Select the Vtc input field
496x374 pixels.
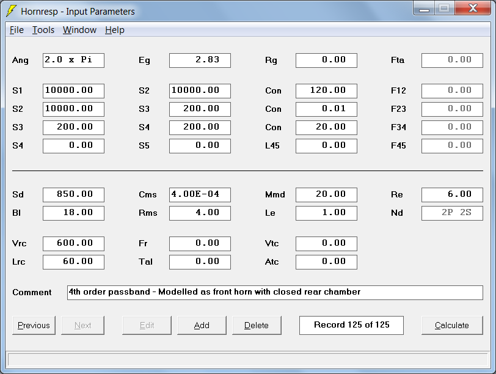(x=326, y=244)
